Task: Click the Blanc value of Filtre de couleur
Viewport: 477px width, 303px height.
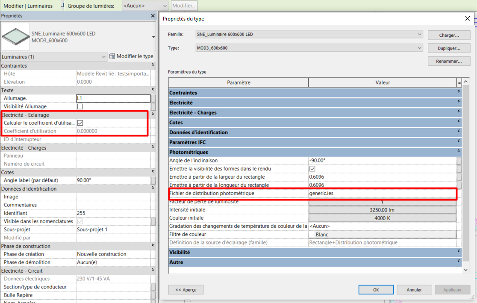Action: pyautogui.click(x=382, y=234)
